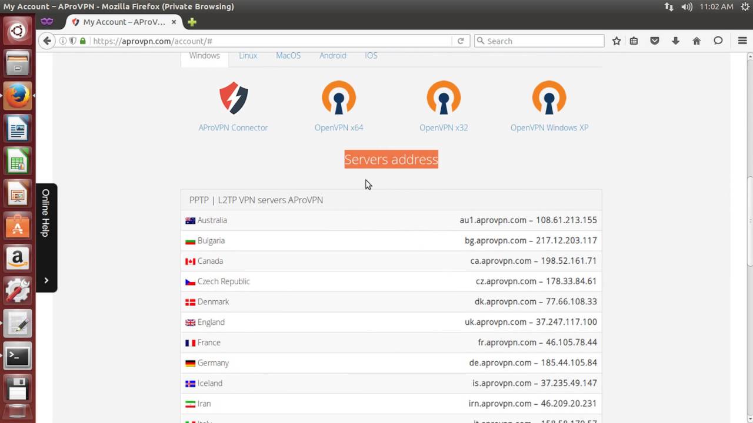Open LibreOffice Impress from the launcher

coord(18,193)
